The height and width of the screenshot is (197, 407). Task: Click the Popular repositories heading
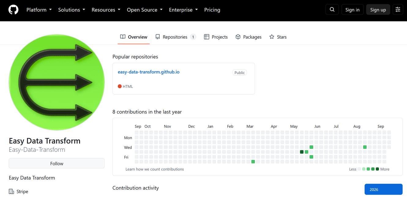pos(135,57)
